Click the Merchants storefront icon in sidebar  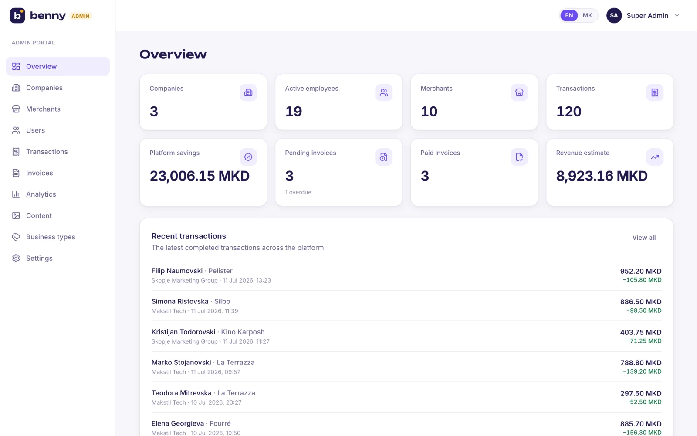click(x=16, y=109)
